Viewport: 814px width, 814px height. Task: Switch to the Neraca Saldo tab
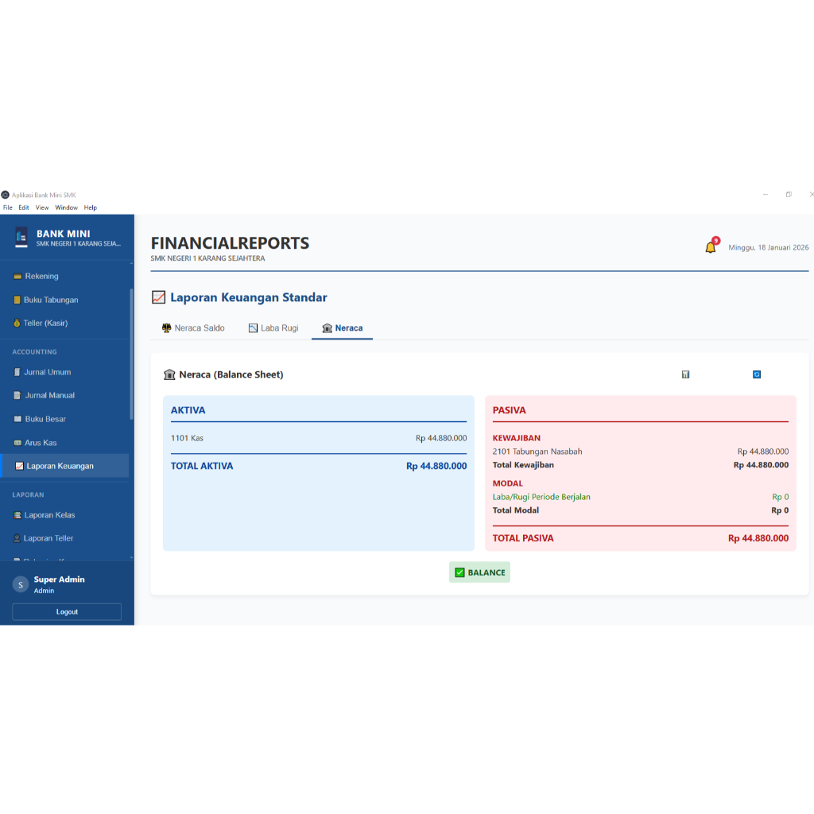(193, 328)
